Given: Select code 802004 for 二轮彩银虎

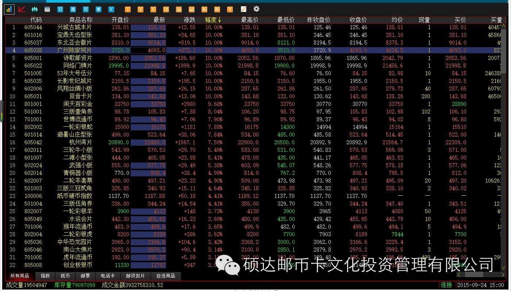Looking at the screenshot, I should coord(33,234).
